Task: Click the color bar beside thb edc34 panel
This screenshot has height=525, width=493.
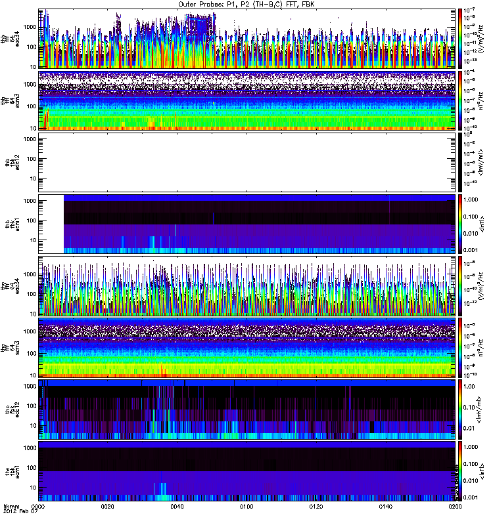Action: pos(460,39)
